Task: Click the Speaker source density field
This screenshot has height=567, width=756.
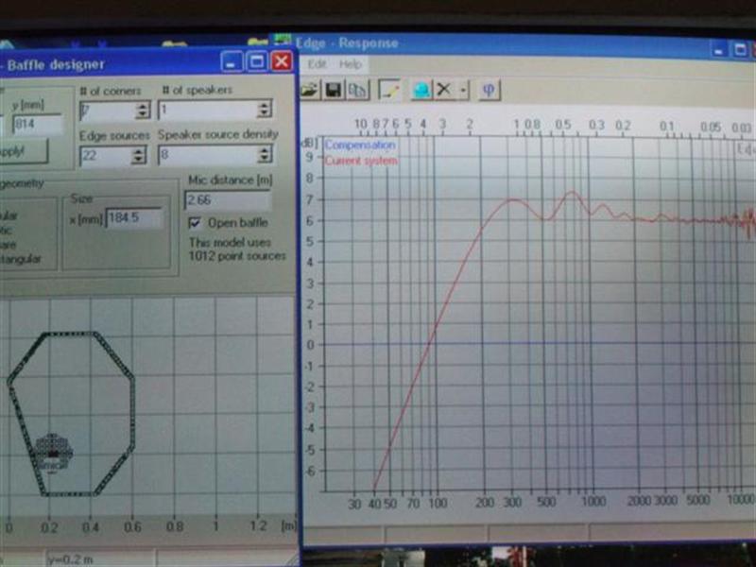Action: (208, 154)
